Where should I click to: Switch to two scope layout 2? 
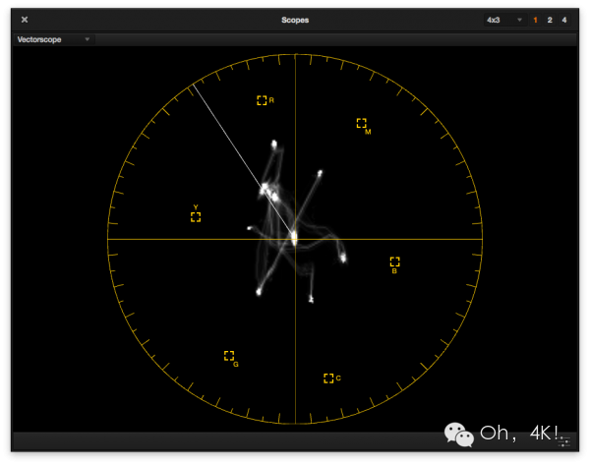[x=550, y=20]
